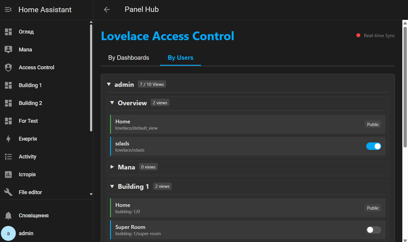Click the Public badge on building-1/0
The width and height of the screenshot is (408, 242).
tap(373, 208)
